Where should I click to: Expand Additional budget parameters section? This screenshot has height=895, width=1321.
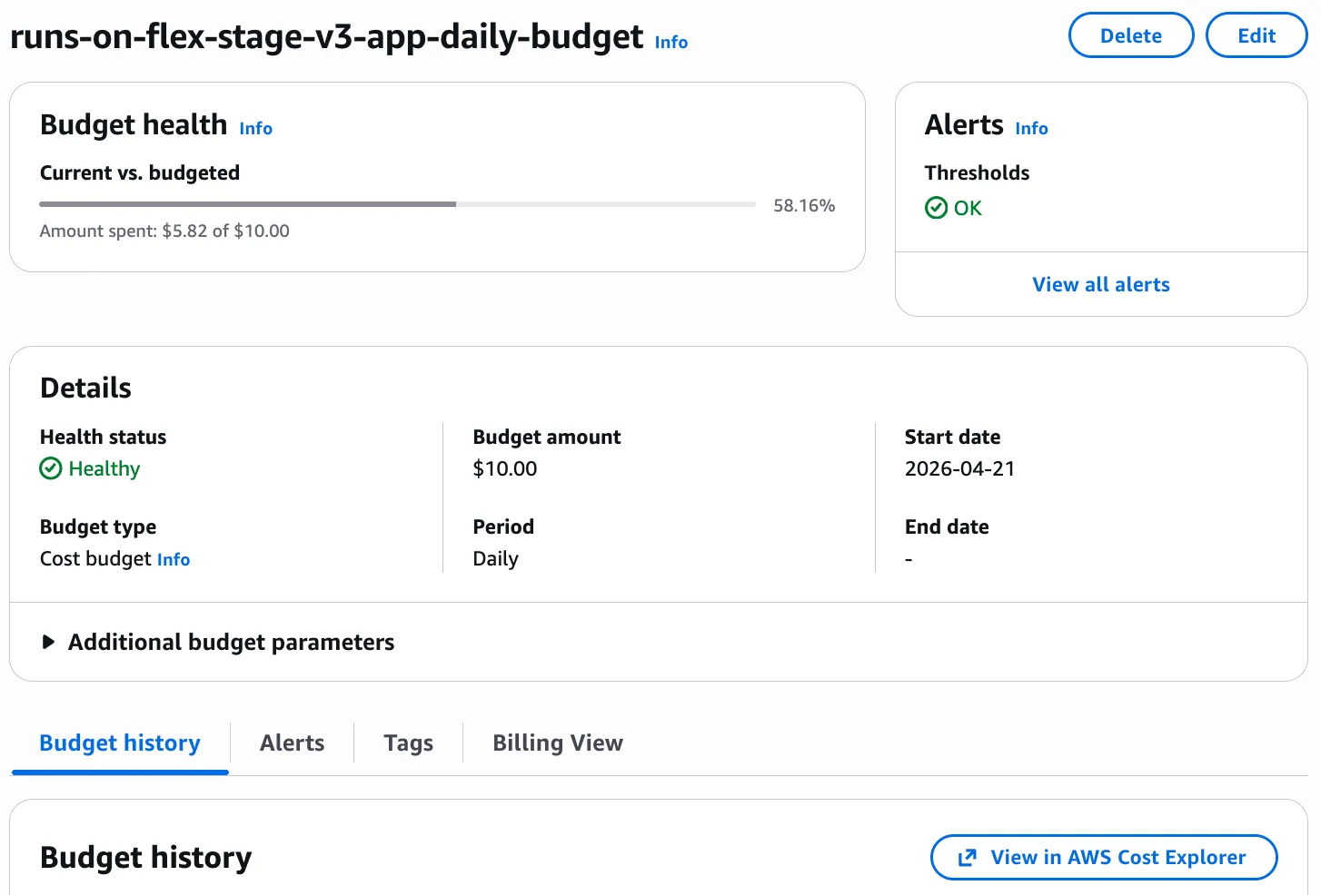[218, 642]
